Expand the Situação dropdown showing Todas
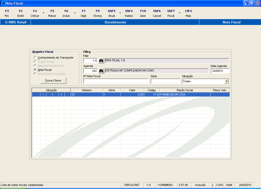261x189 pixels. [226, 81]
